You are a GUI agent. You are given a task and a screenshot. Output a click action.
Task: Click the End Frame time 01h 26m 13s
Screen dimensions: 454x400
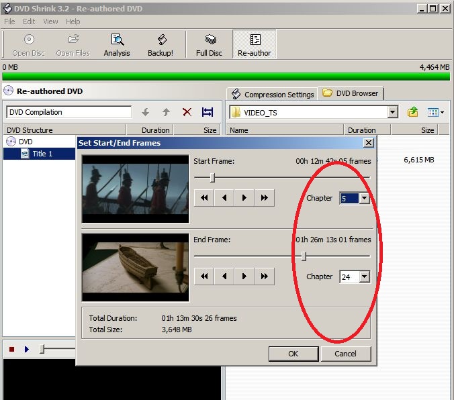point(333,240)
